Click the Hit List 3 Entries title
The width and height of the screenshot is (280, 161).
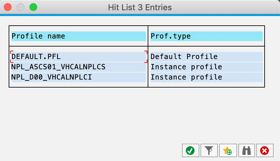point(140,7)
